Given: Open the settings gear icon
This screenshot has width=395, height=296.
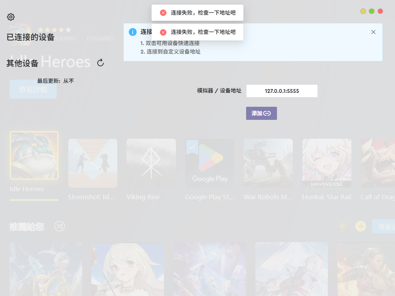Looking at the screenshot, I should pos(10,17).
